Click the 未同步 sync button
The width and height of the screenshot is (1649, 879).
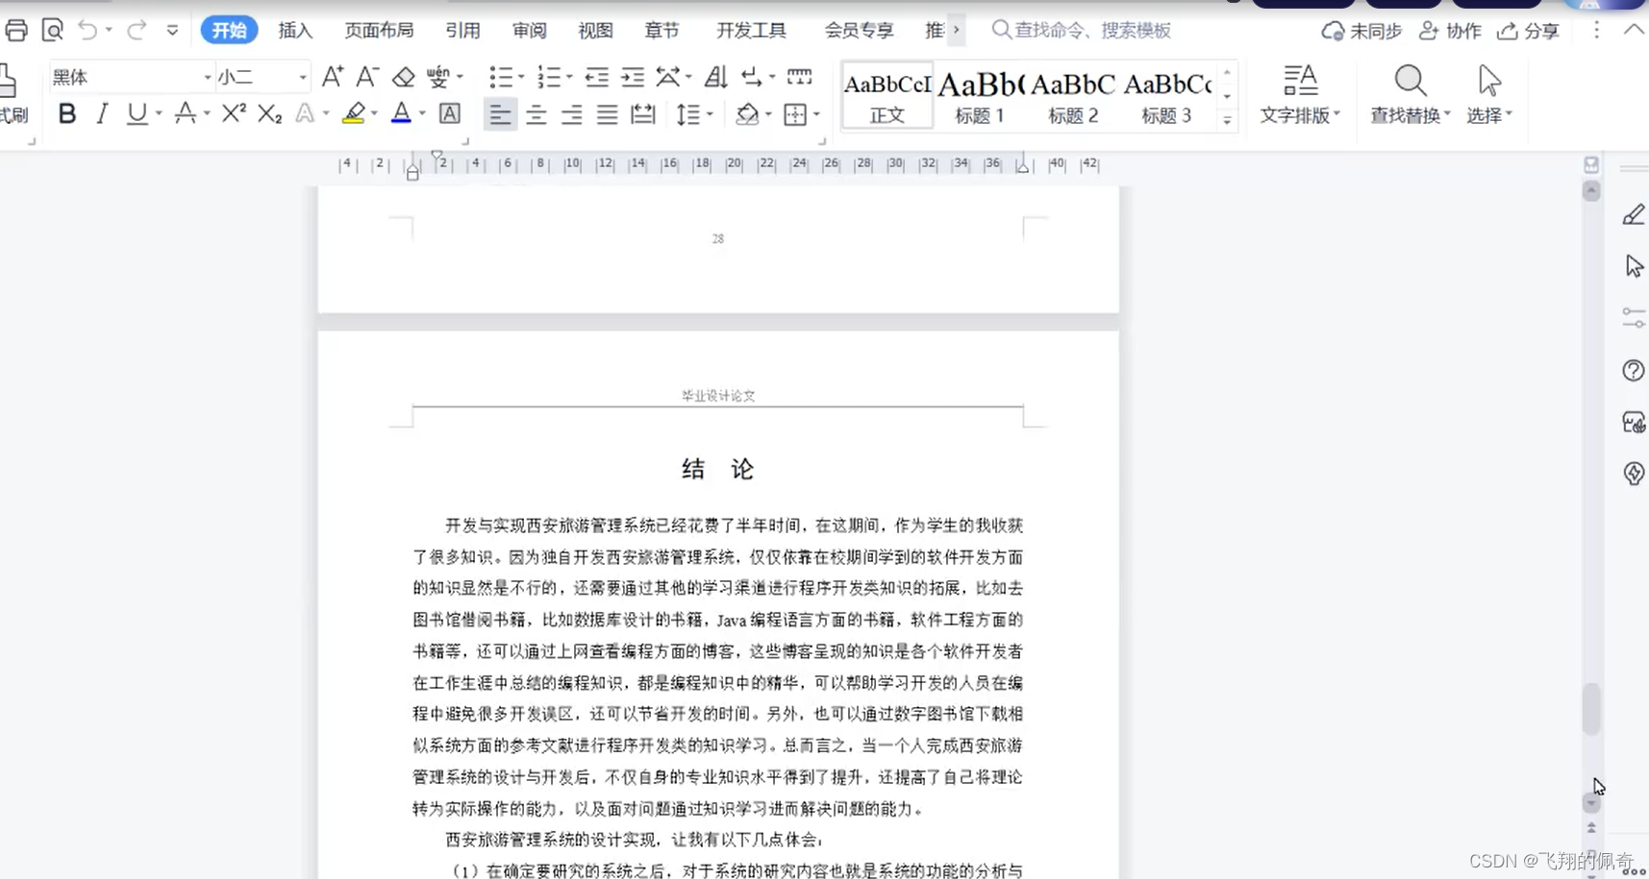coord(1362,31)
